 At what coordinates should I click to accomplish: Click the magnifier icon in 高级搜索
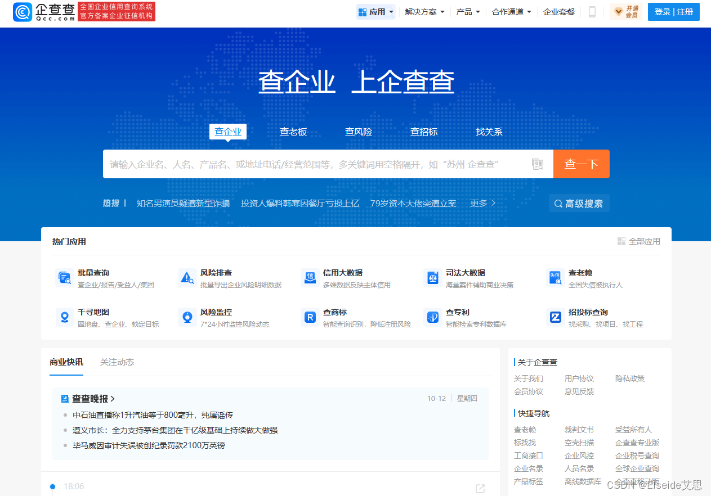(558, 204)
